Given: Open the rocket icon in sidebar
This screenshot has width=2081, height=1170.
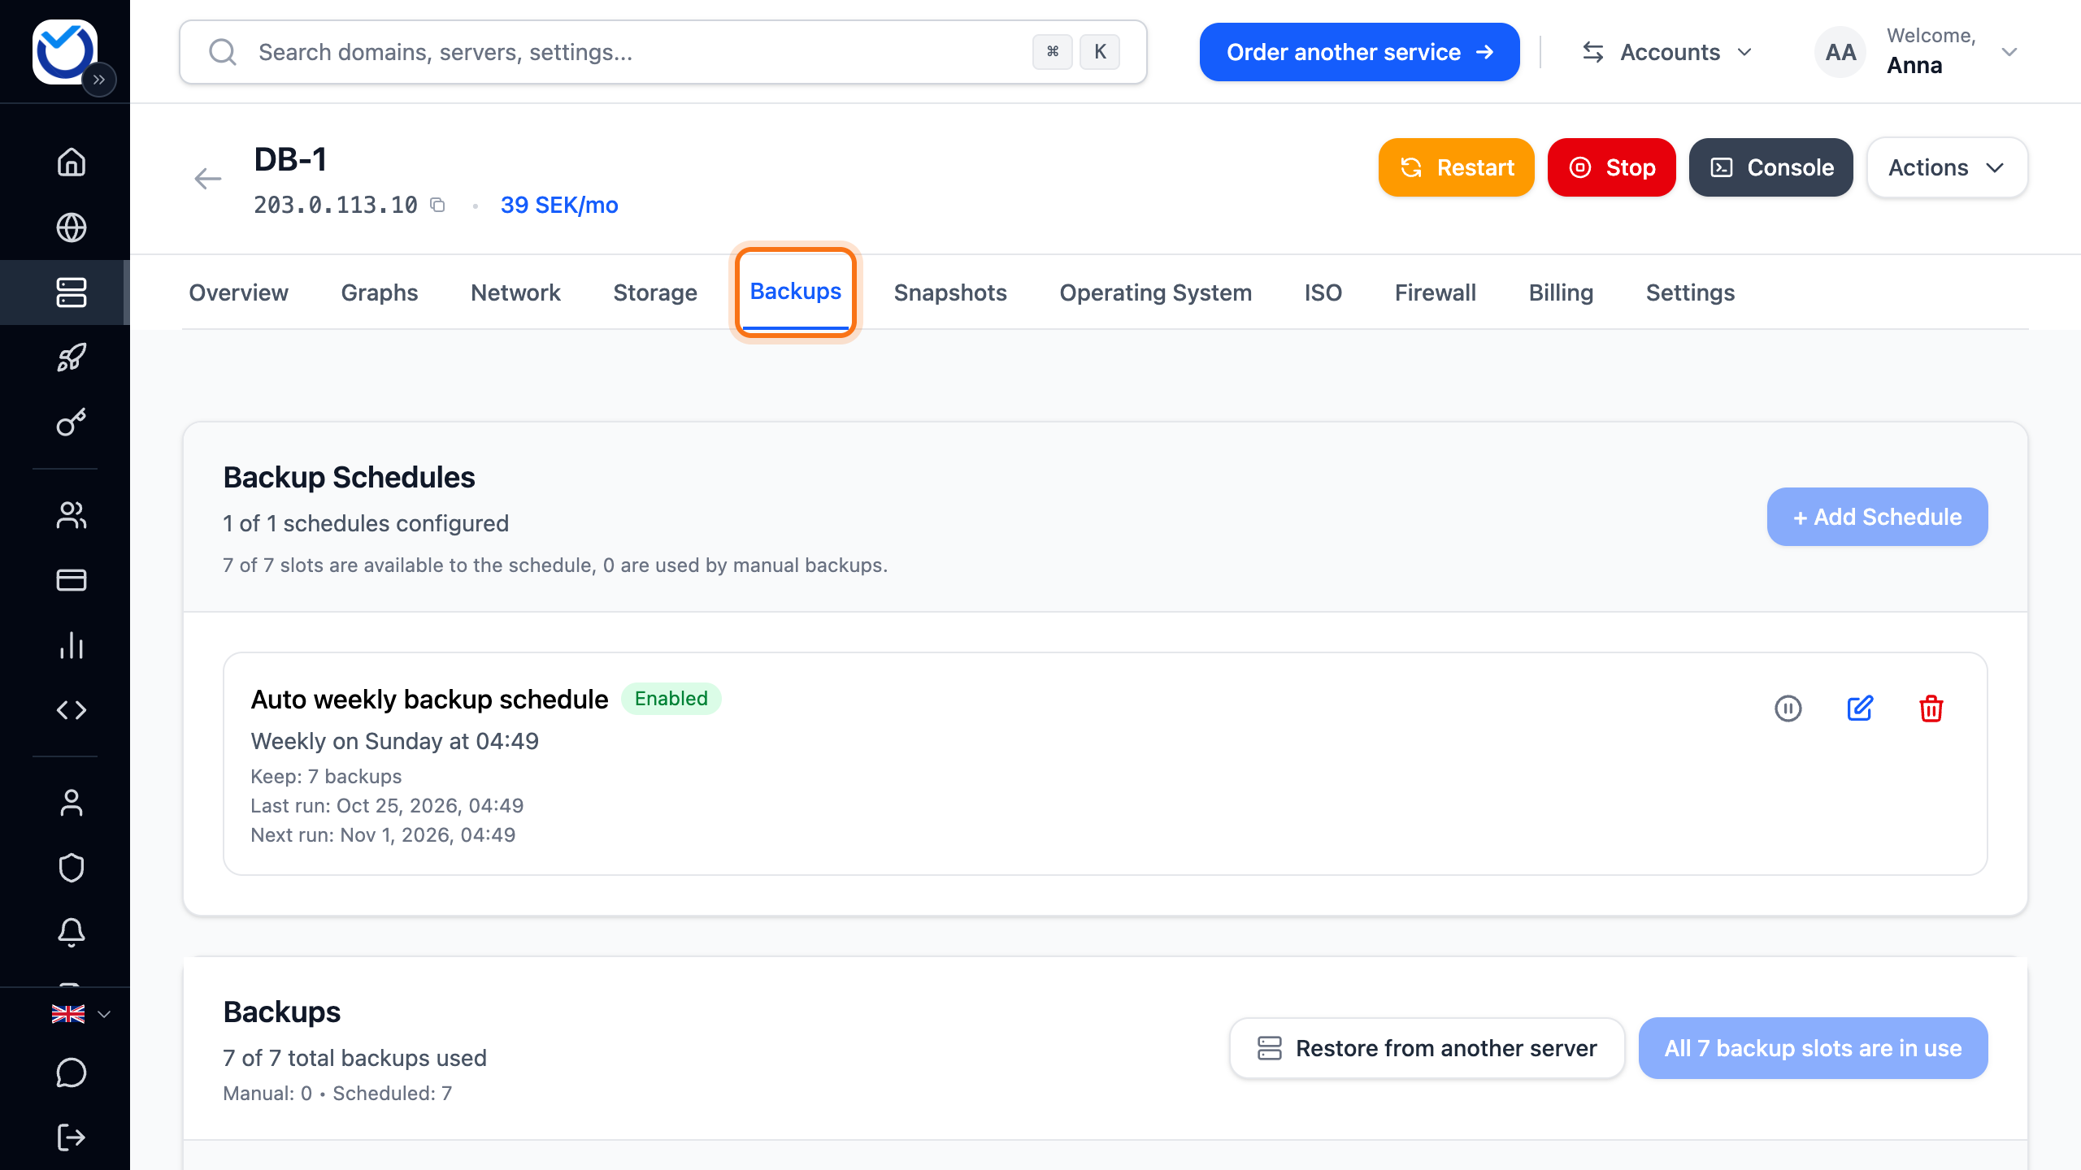Looking at the screenshot, I should pyautogui.click(x=72, y=357).
